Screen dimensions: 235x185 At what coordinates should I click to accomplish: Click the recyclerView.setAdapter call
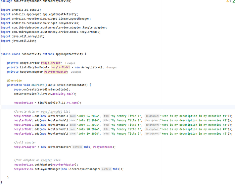46,165
